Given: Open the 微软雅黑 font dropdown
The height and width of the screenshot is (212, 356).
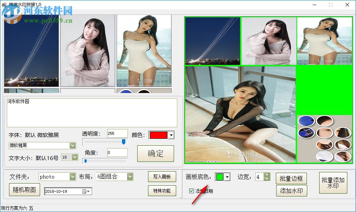Looking at the screenshot, I should [x=73, y=146].
